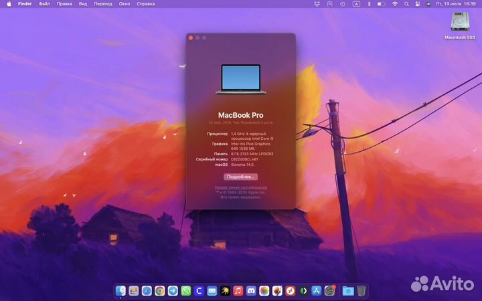Viewport: 482px width, 301px height.
Task: Open Mail from the Dock
Action: click(x=212, y=290)
